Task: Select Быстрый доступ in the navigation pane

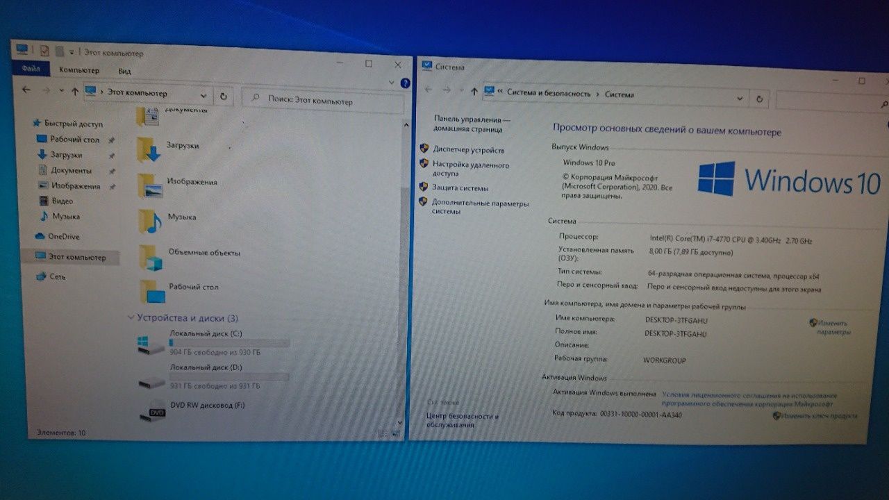Action: click(x=67, y=124)
